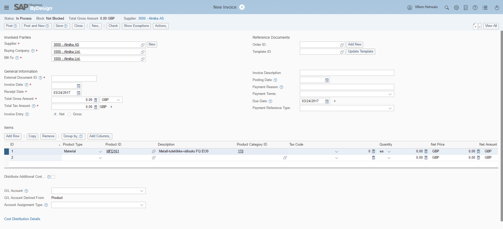This screenshot has width=503, height=229.
Task: Expand Account Assignment Type dropdown
Action: [x=142, y=205]
